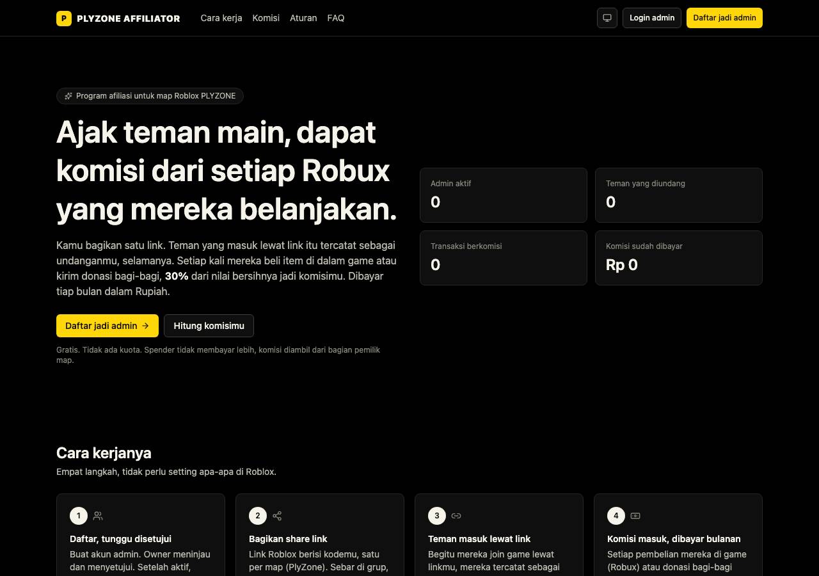The width and height of the screenshot is (819, 576).
Task: Click the Komisi masuk, dibayar bulanan card title
Action: 674,539
